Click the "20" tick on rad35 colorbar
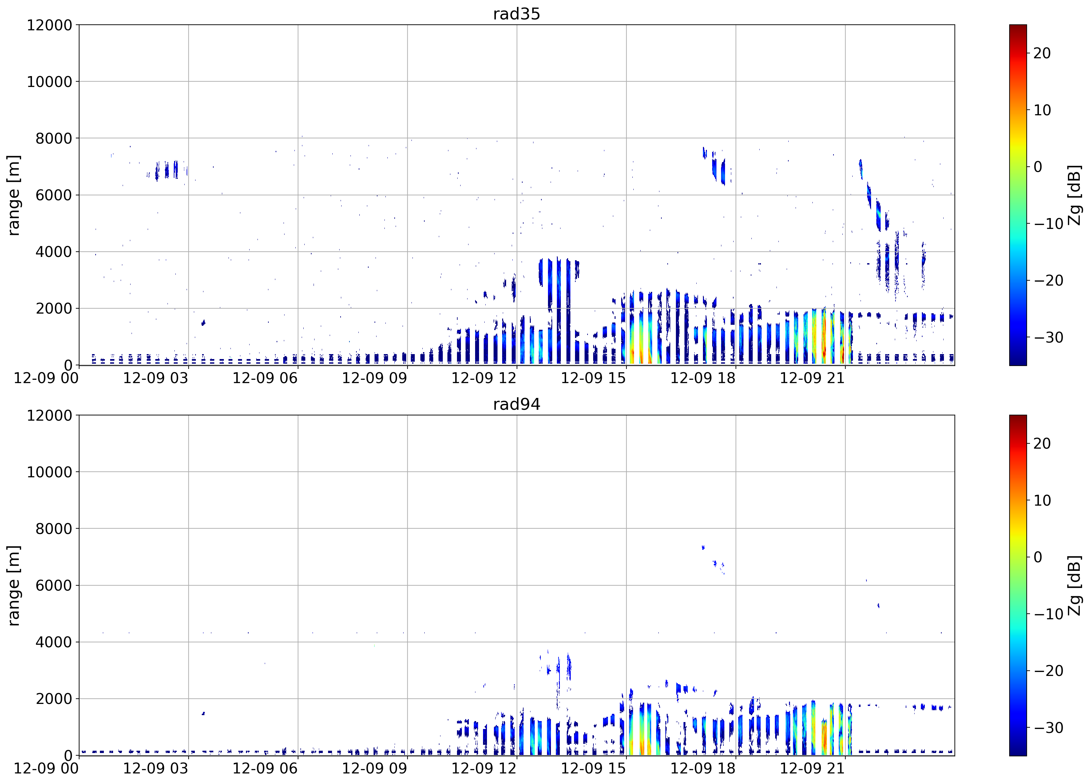This screenshot has height=783, width=1090. pyautogui.click(x=1042, y=53)
